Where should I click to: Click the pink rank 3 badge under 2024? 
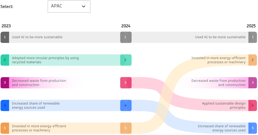tap(126, 83)
